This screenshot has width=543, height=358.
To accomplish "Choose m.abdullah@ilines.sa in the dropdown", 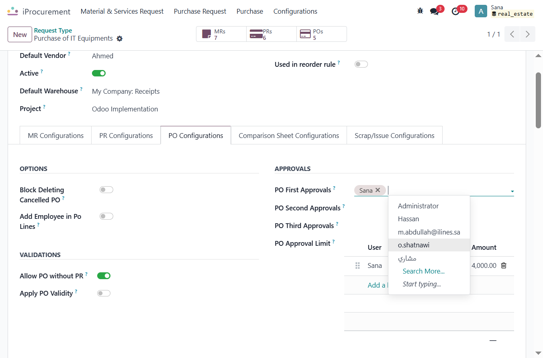I will click(429, 232).
